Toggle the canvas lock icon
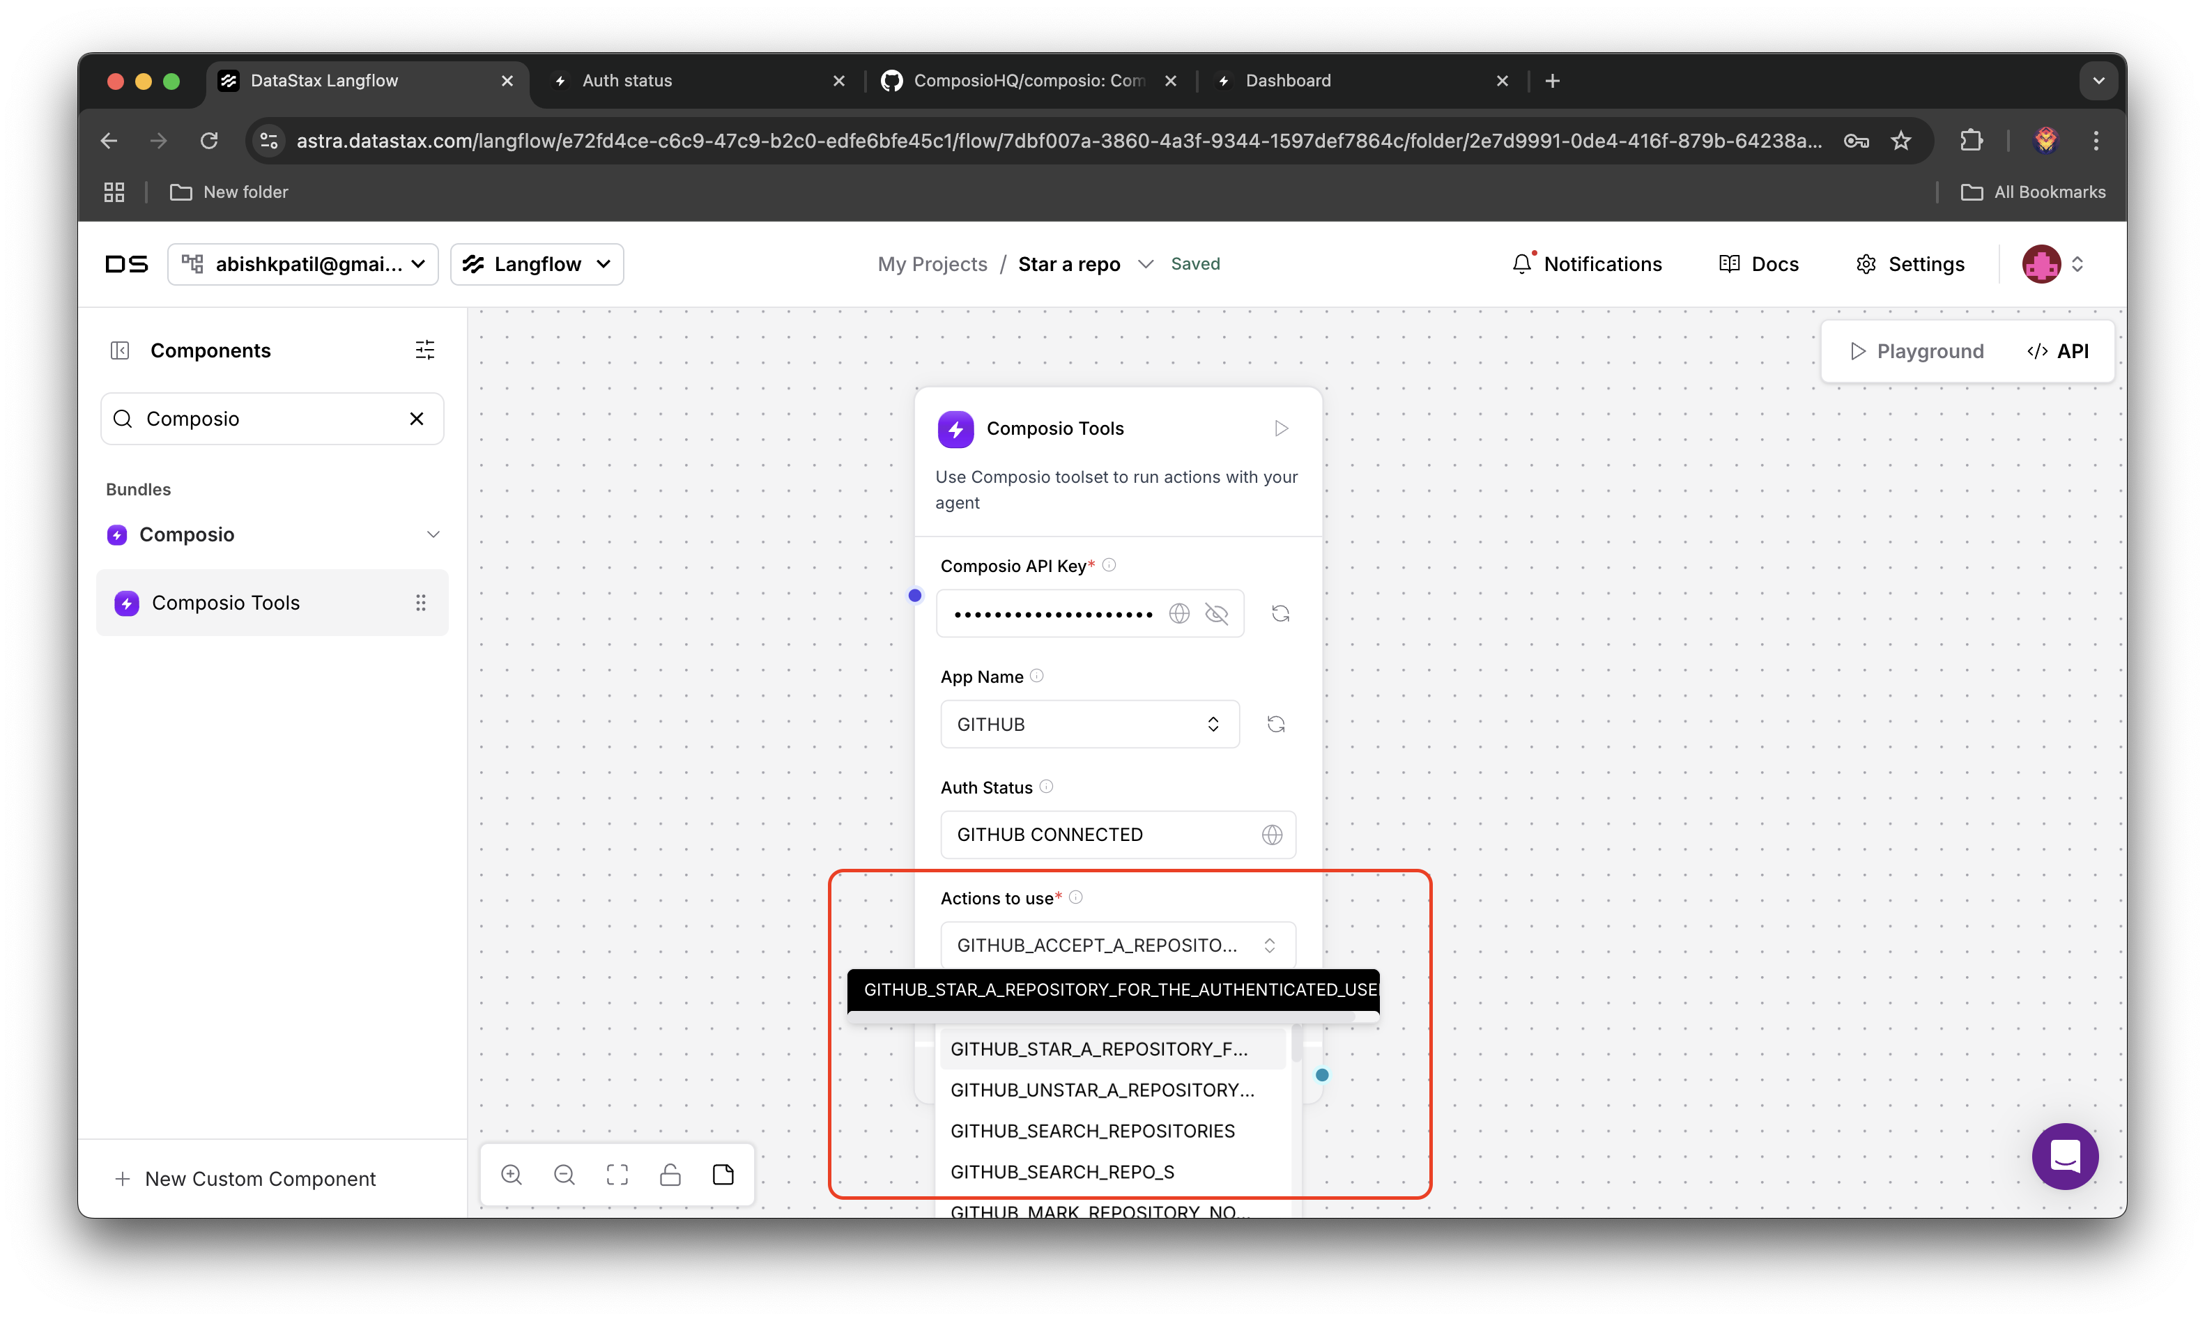Viewport: 2205px width, 1321px height. [x=670, y=1175]
